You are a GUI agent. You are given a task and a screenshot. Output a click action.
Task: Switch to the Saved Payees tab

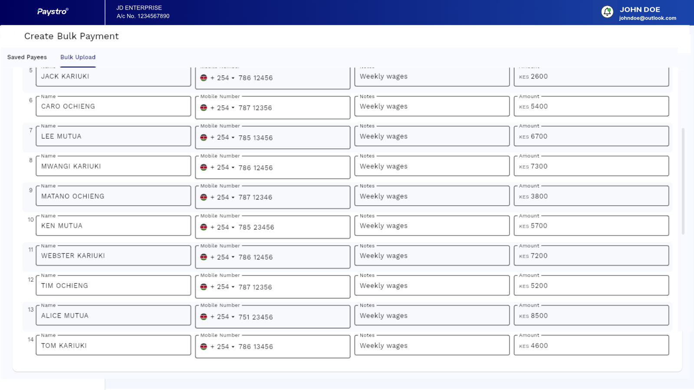pos(27,57)
